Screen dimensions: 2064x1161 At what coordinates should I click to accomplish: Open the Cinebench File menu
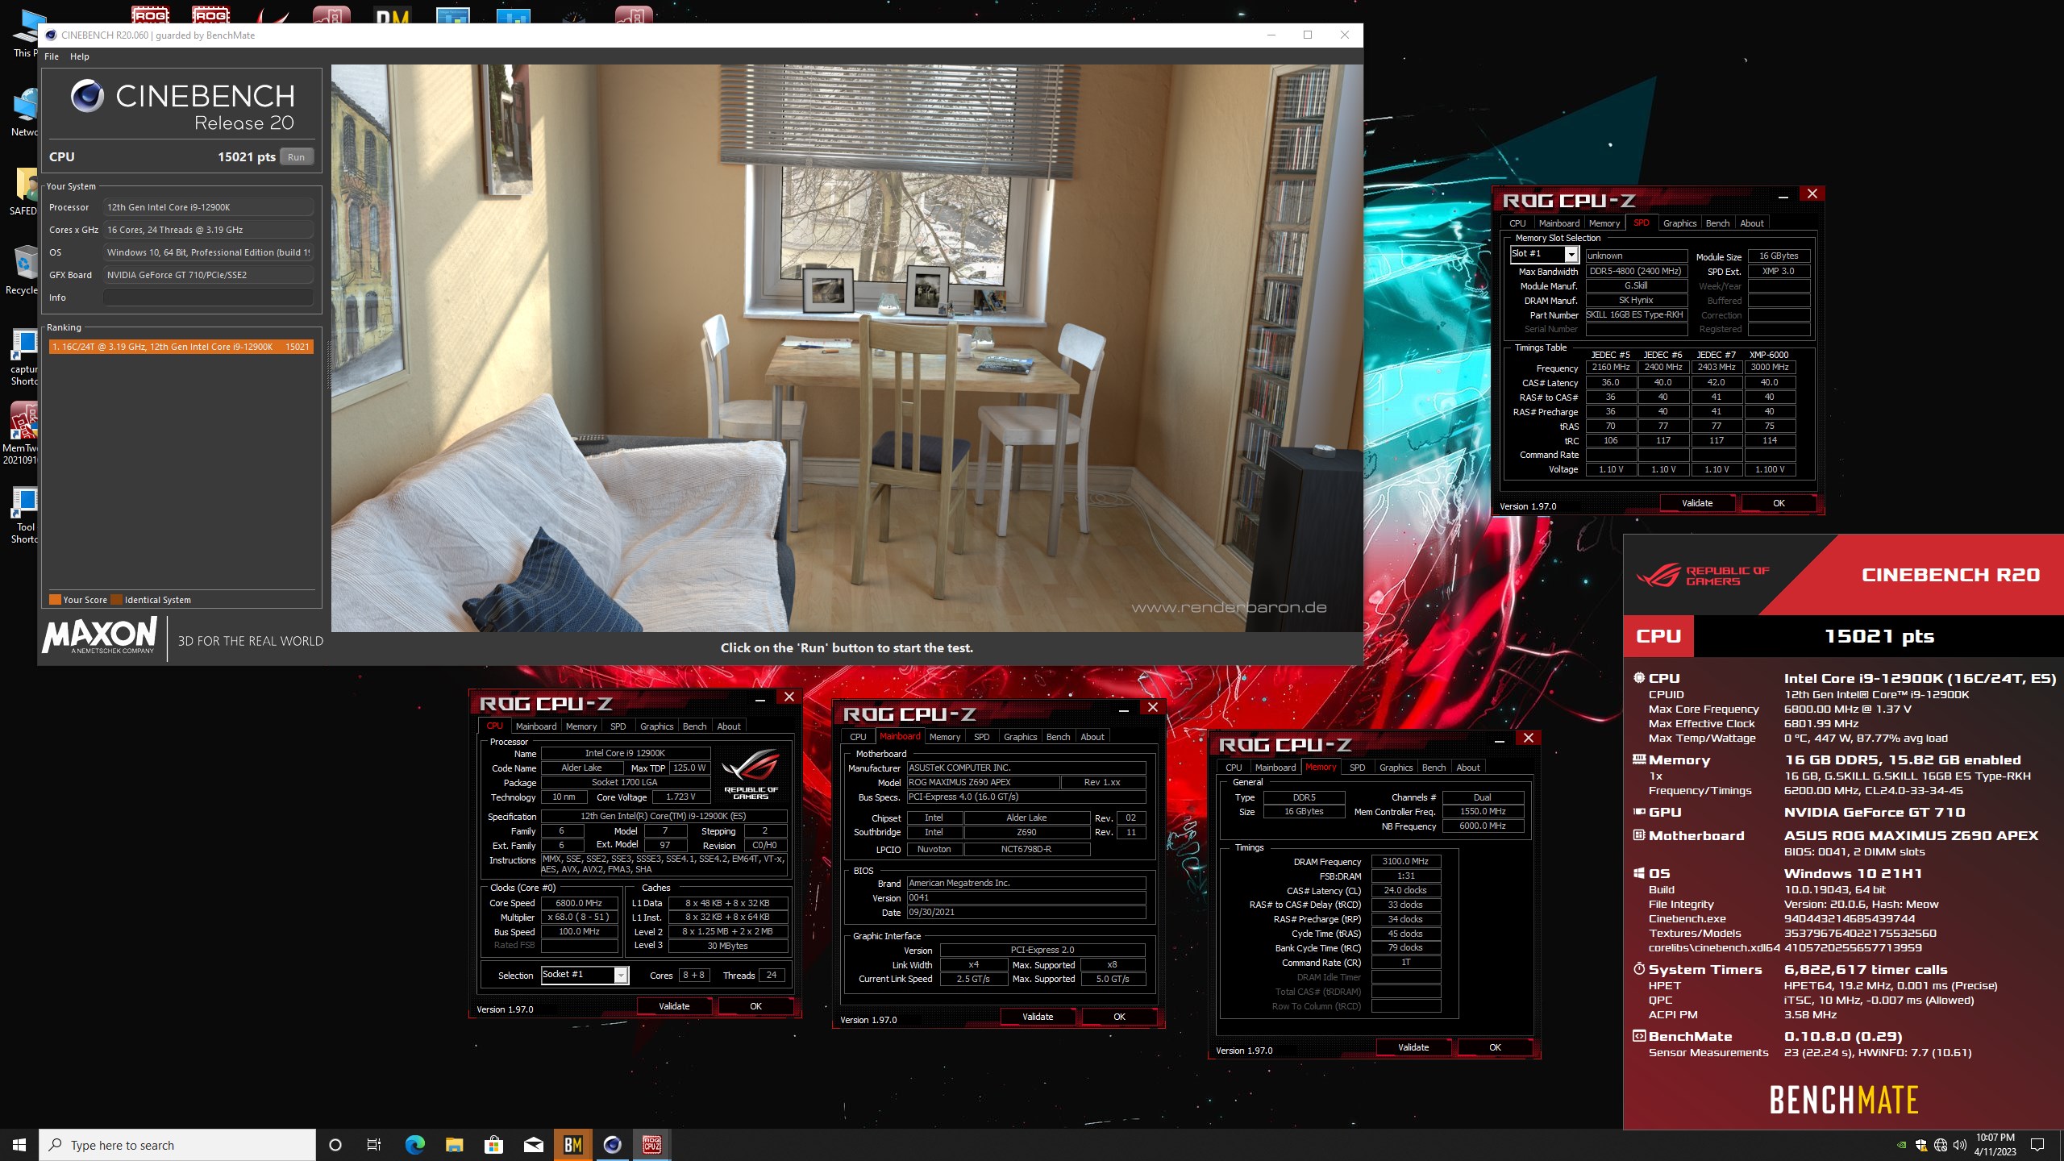pyautogui.click(x=52, y=56)
